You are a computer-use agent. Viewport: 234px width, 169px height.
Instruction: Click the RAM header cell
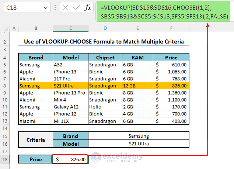coord(137,58)
